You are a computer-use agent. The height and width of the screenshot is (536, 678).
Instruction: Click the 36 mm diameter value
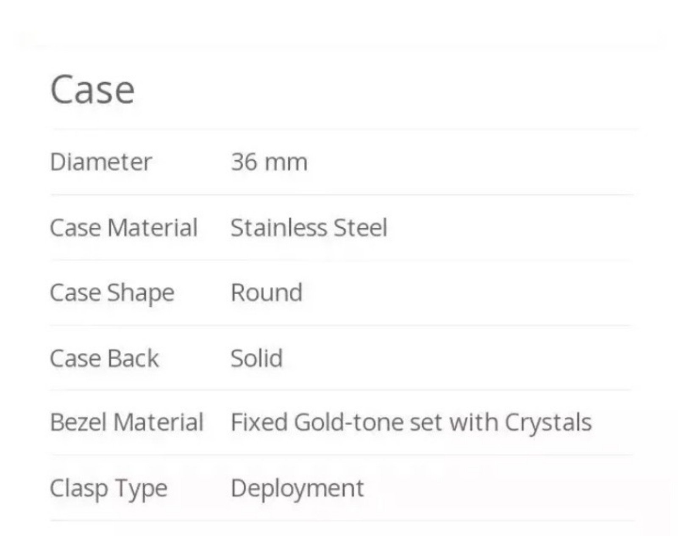(x=269, y=162)
